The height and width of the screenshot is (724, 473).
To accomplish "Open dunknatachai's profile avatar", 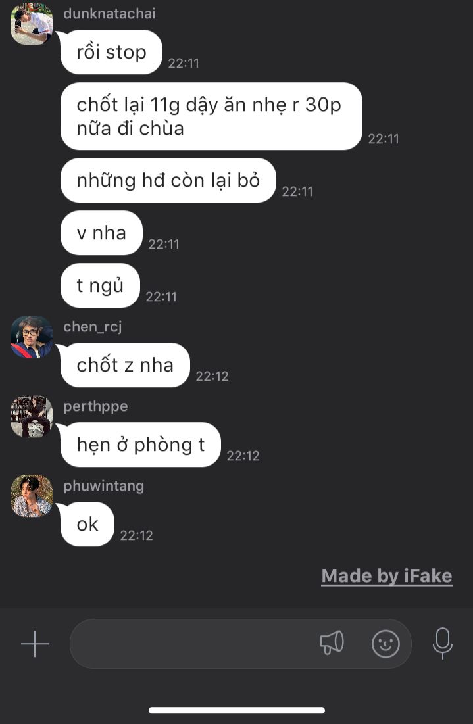I will click(32, 23).
